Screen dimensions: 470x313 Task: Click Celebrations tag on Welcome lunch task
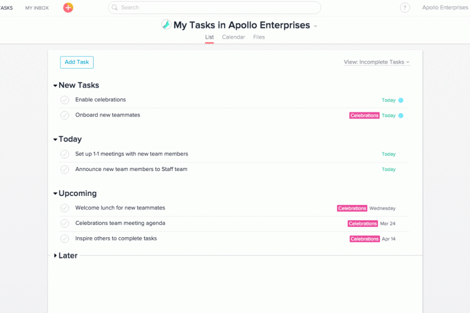point(352,208)
